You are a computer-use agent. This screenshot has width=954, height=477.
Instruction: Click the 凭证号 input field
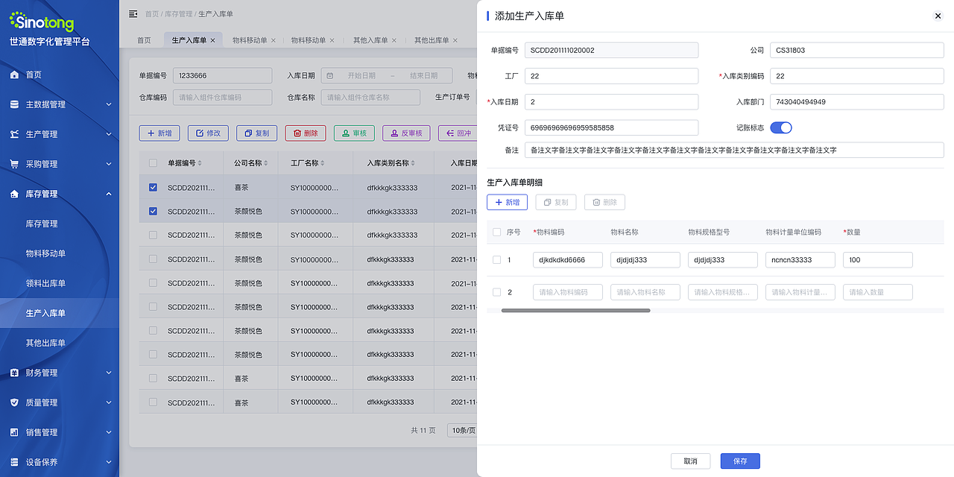tap(611, 127)
